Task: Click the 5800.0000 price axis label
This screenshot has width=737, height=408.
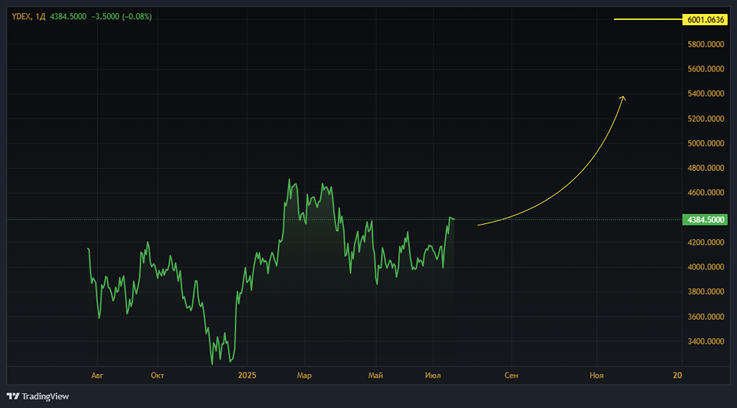Action: 705,44
